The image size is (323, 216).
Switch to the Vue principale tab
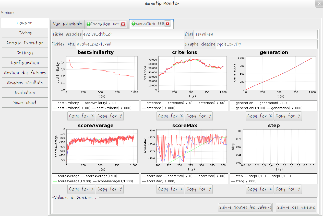[67, 24]
